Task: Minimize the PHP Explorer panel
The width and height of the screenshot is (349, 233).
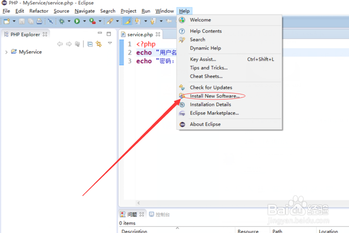Action: click(x=100, y=33)
